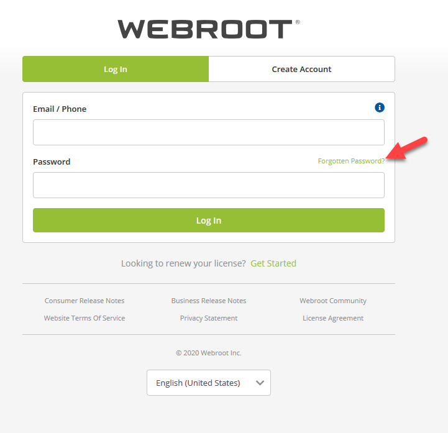
Task: Select the English (United States) language box
Action: pyautogui.click(x=209, y=383)
